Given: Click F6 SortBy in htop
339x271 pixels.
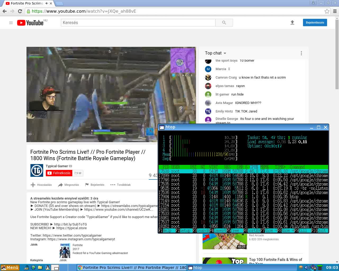Looking at the screenshot, I should (252, 231).
